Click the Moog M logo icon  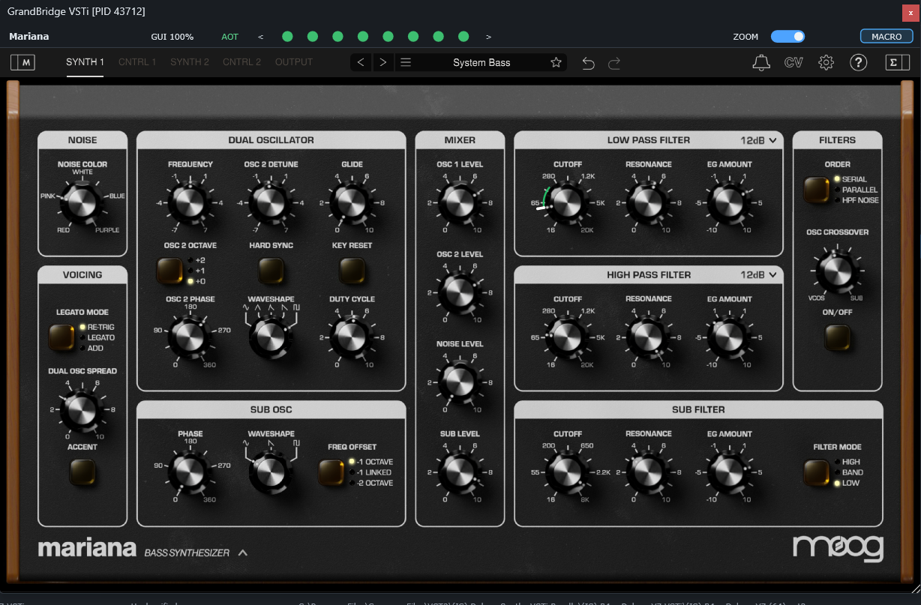22,63
